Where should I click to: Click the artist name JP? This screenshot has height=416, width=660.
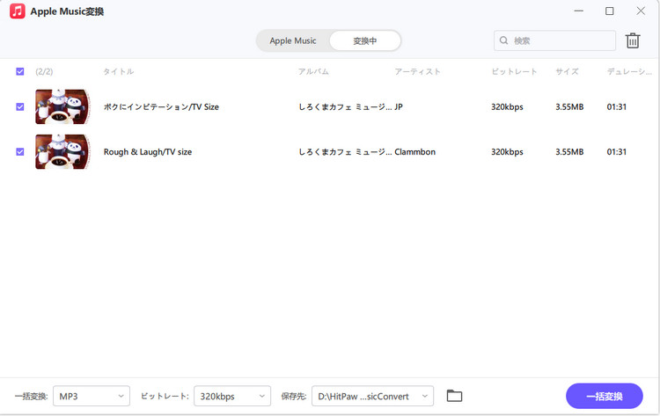coord(399,106)
